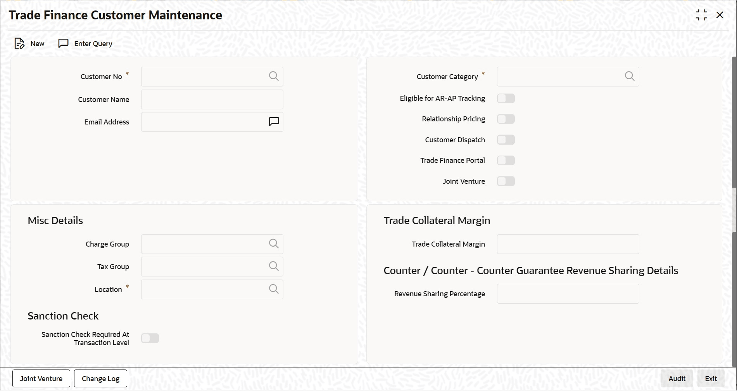Toggle Relationship Pricing switch
The image size is (737, 392).
pos(506,119)
